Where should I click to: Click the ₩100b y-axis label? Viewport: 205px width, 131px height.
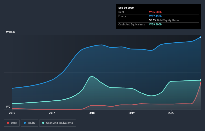10,32
